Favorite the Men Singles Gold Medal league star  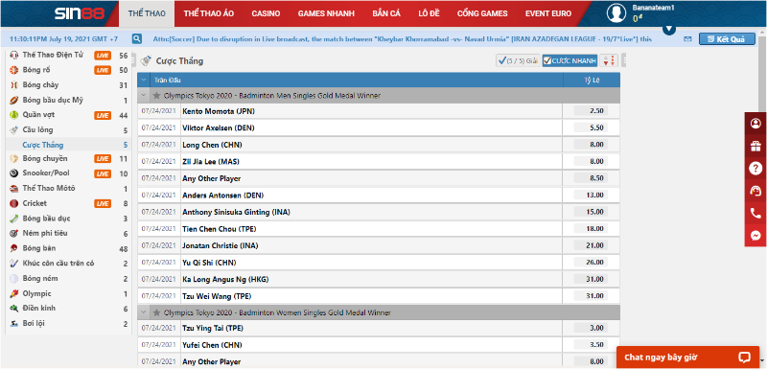point(156,96)
